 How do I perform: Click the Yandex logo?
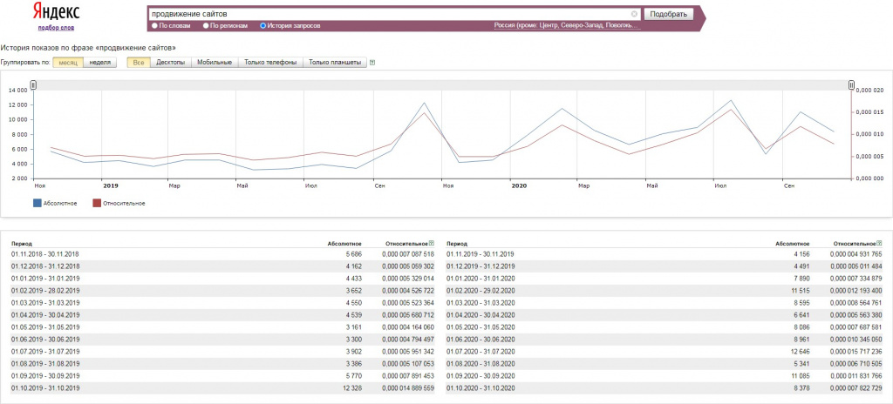click(x=56, y=12)
